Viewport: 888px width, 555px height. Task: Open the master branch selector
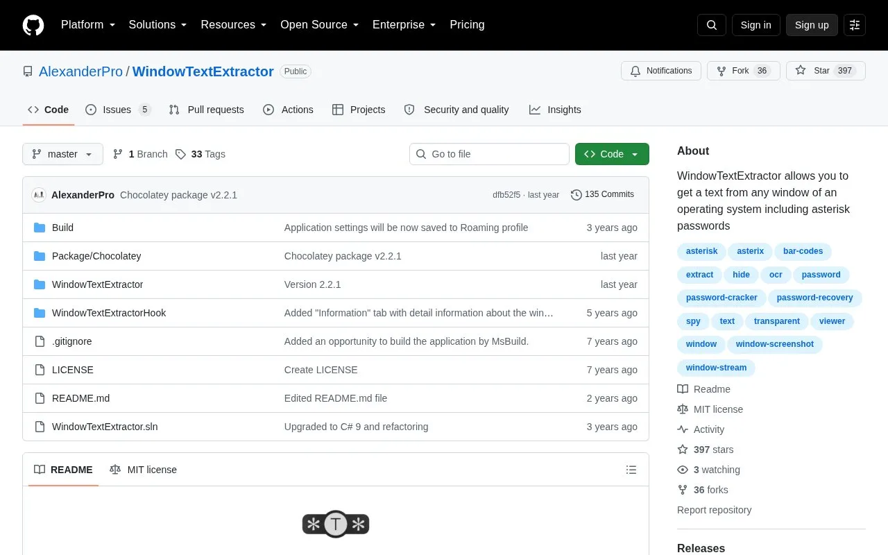tap(62, 154)
